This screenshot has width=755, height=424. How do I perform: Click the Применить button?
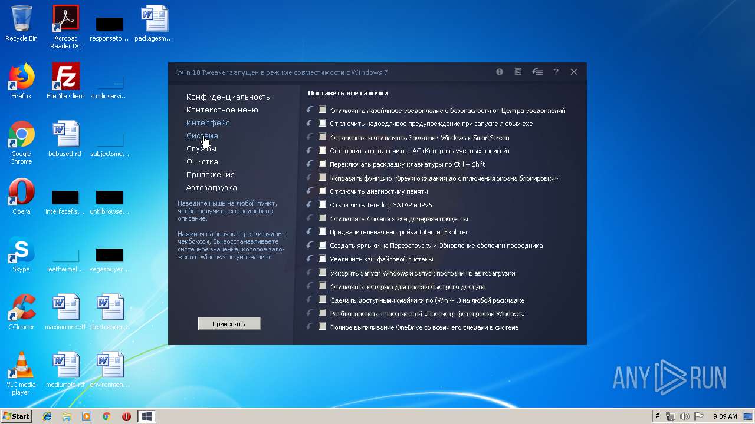229,323
